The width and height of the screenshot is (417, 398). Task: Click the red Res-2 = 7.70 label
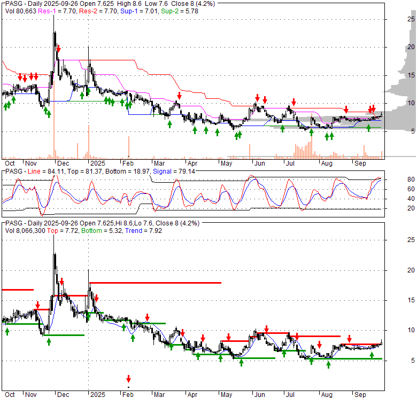coord(99,11)
